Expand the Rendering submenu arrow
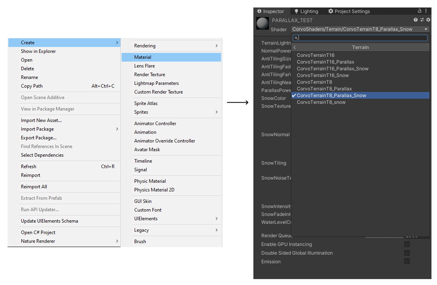This screenshot has height=285, width=437. pos(217,46)
